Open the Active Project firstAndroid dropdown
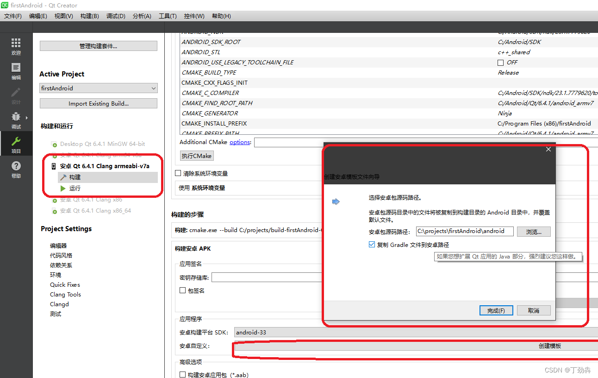The height and width of the screenshot is (378, 598). 99,88
